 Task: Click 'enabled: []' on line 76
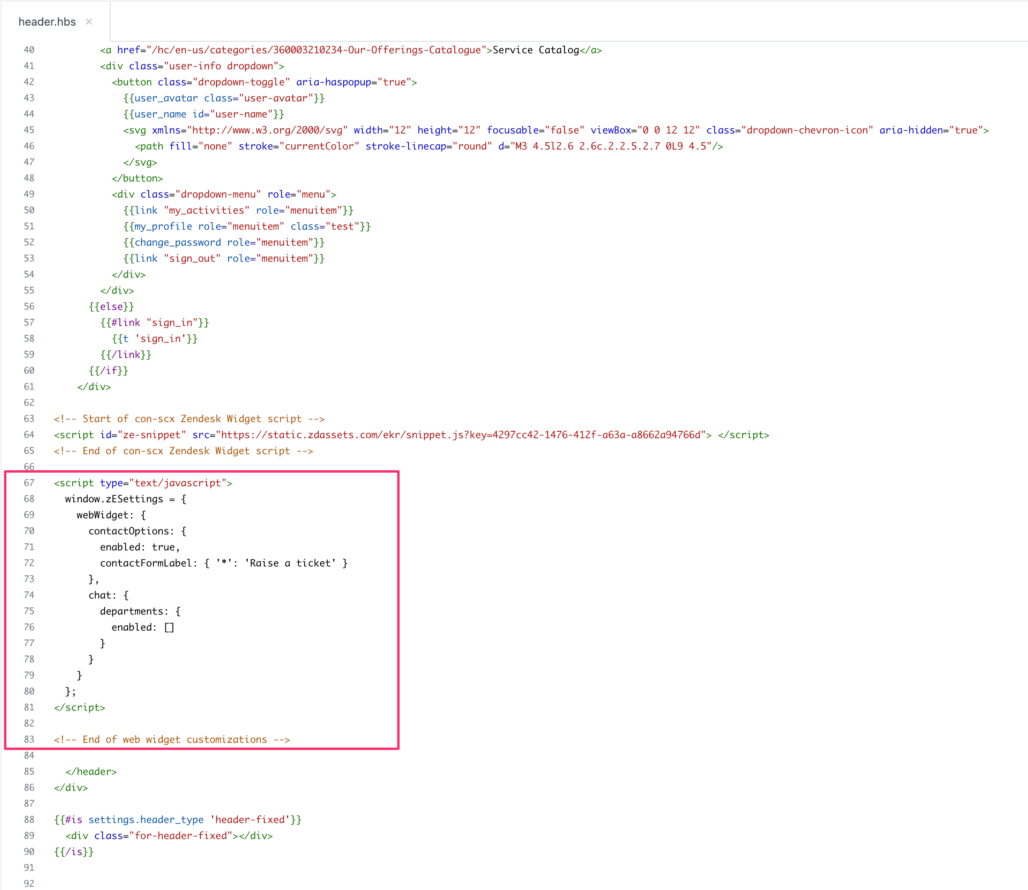tap(142, 627)
